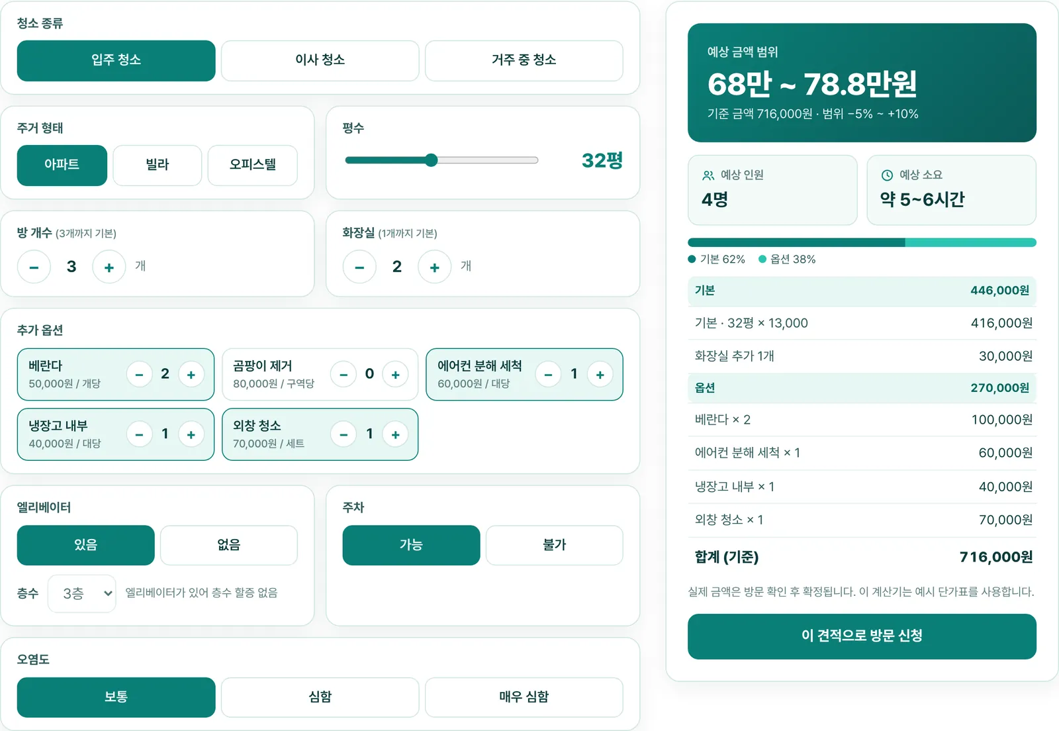Add one 외창 청소 set

click(396, 434)
